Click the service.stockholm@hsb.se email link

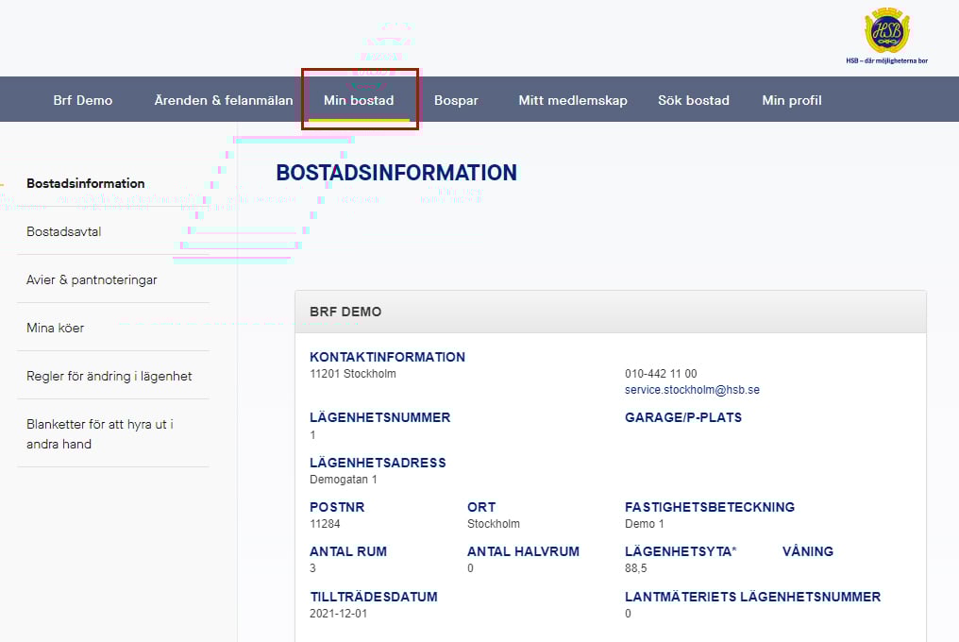click(692, 390)
